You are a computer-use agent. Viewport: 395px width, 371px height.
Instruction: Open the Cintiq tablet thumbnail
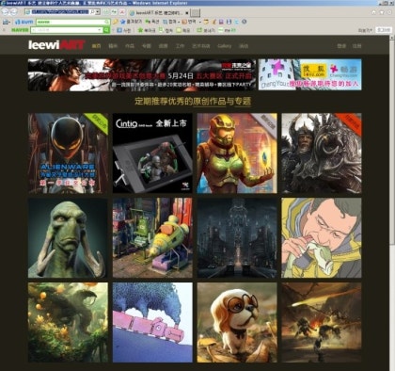point(152,153)
